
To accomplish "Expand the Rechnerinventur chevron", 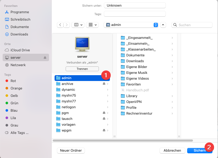I will click(x=172, y=114).
